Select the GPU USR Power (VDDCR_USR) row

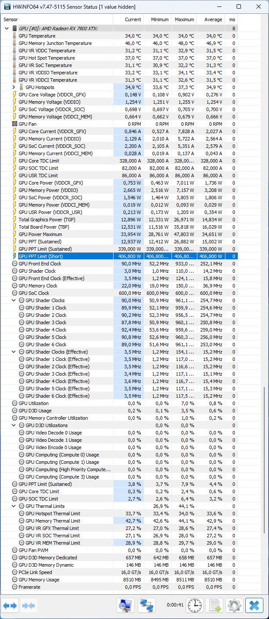tap(119, 212)
